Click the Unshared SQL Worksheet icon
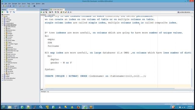The width and height of the screenshot is (195, 110). tap(61, 12)
